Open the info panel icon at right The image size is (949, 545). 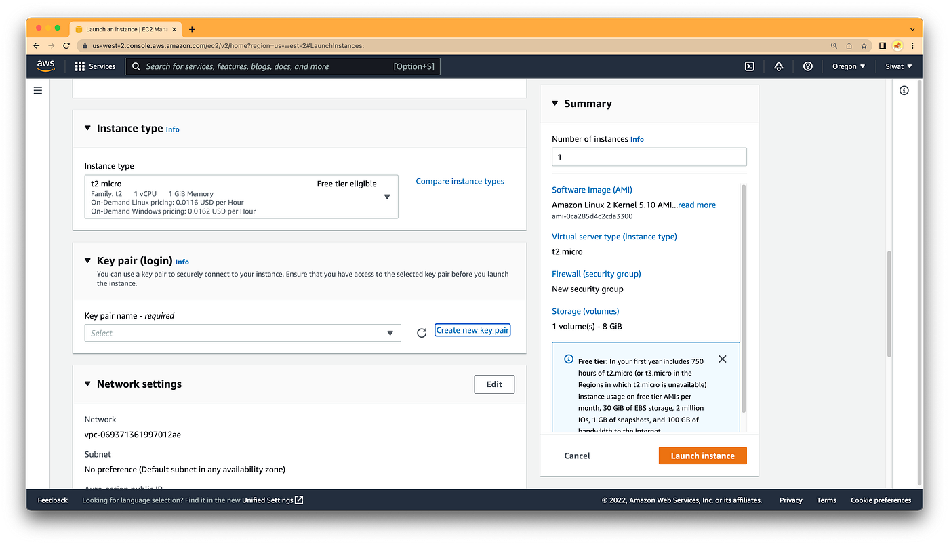point(904,90)
